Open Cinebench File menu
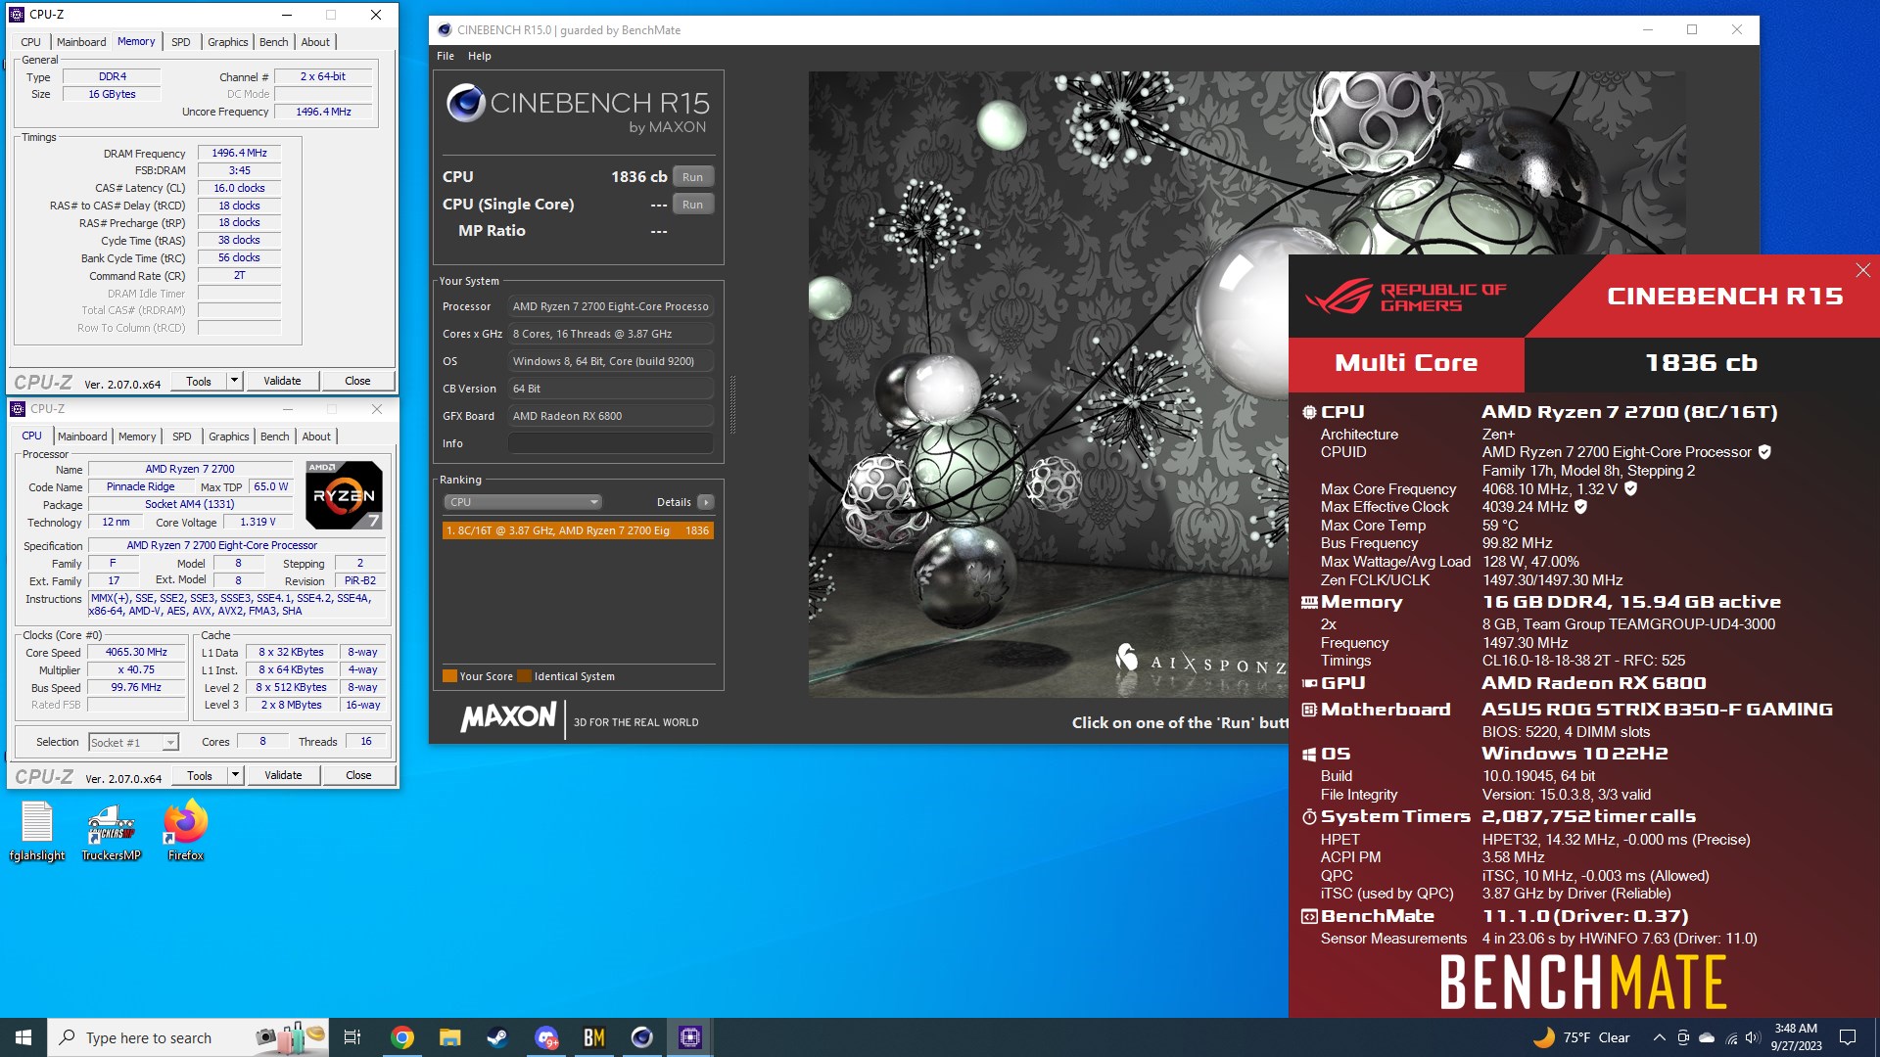 point(446,56)
